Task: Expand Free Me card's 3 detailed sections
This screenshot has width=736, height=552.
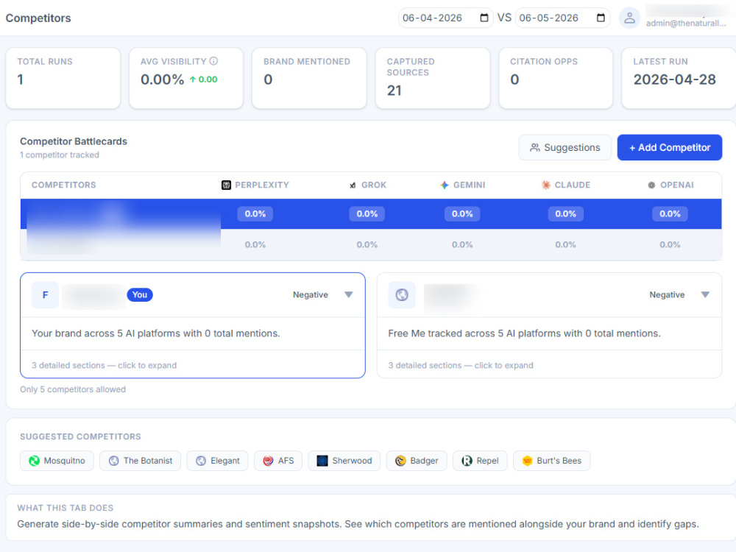Action: click(461, 365)
